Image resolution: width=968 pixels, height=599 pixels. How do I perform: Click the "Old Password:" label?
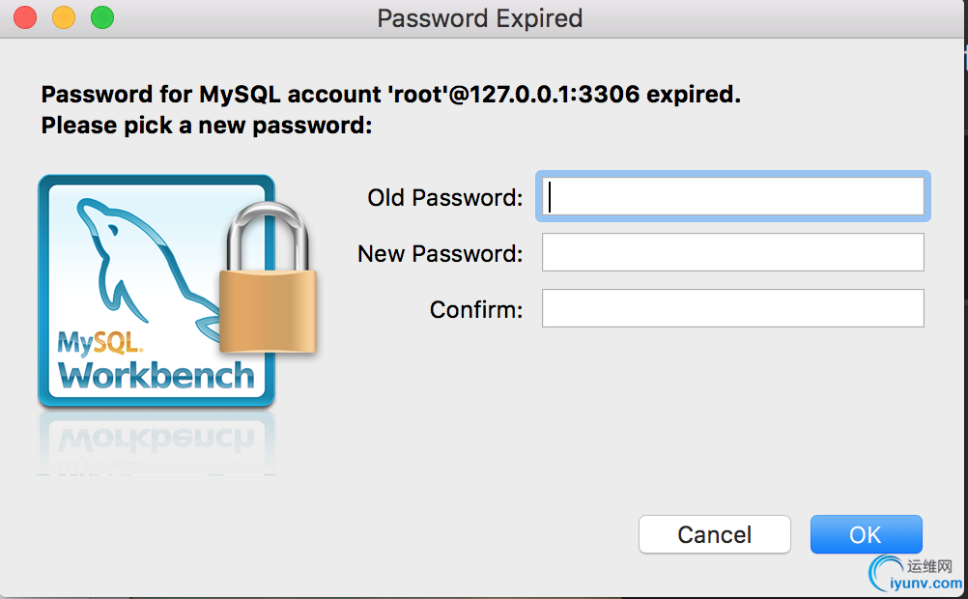[x=445, y=198]
